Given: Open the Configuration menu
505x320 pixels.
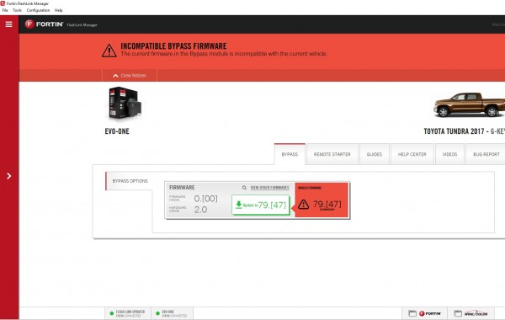Looking at the screenshot, I should pos(38,10).
